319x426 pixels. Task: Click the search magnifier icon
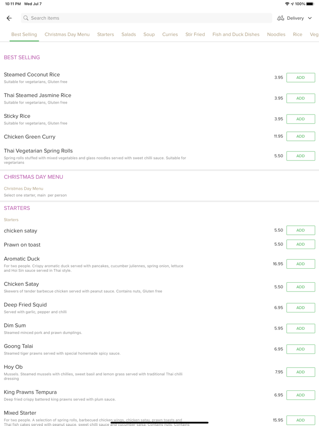coord(26,18)
